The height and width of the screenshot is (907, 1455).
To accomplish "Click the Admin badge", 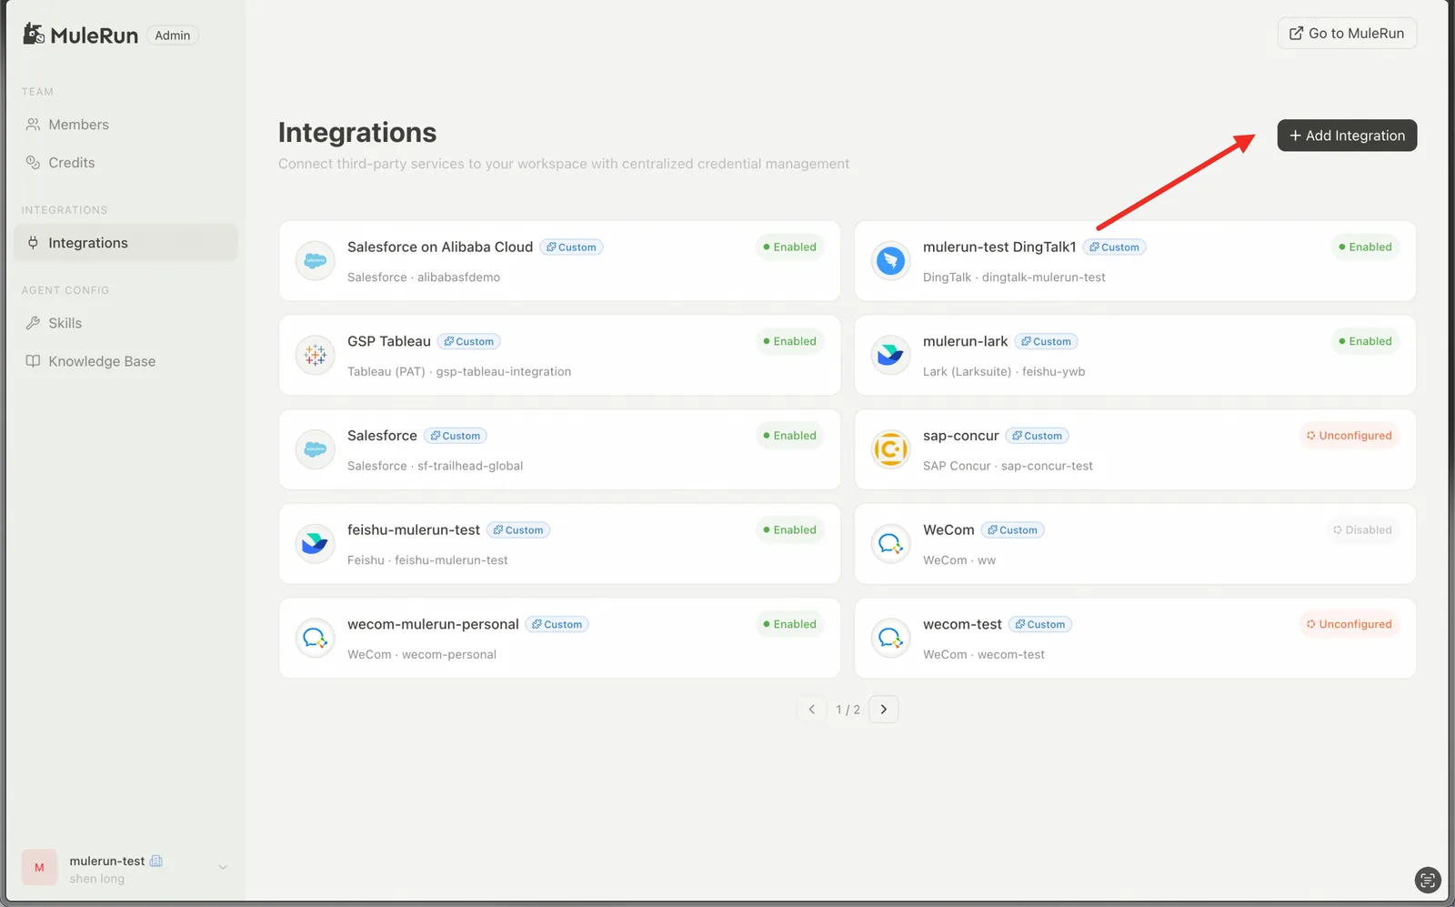I will tap(173, 35).
